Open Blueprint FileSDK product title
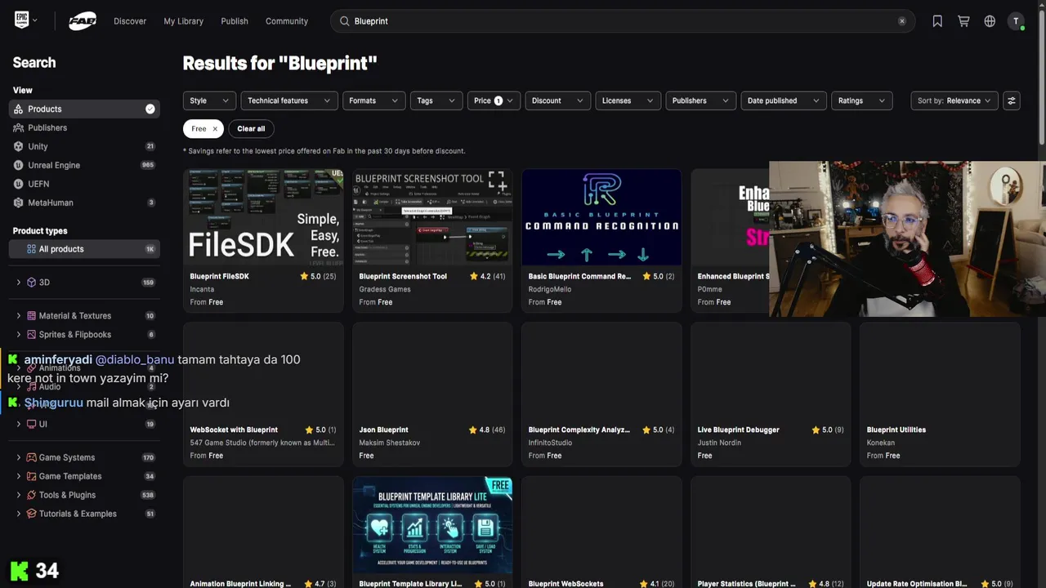The height and width of the screenshot is (588, 1046). click(x=219, y=276)
